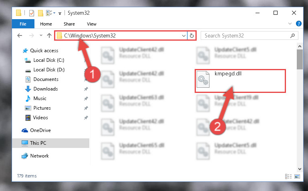
Task: Expand the address bar history dropdown
Action: (184, 36)
